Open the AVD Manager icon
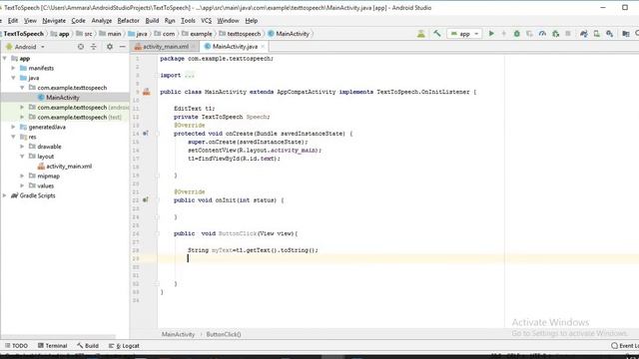 (597, 34)
